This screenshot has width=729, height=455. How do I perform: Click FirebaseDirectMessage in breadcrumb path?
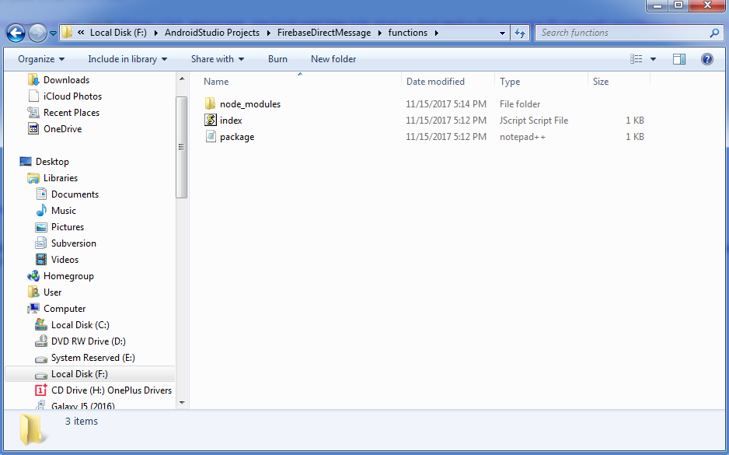324,33
